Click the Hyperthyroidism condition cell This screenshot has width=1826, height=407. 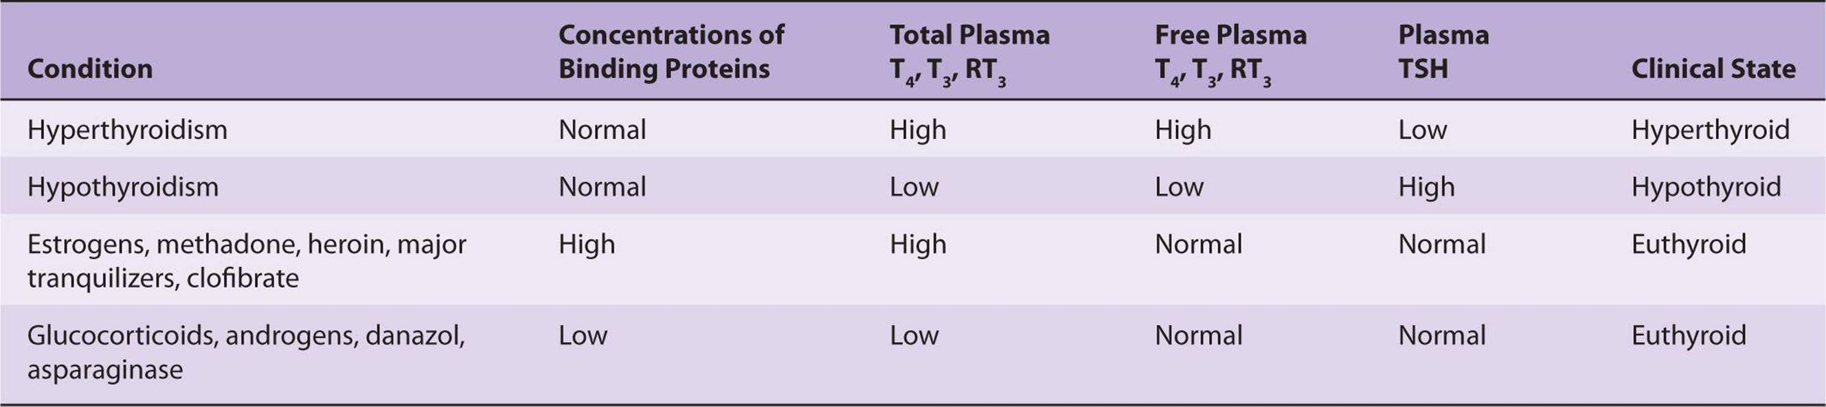pyautogui.click(x=127, y=130)
